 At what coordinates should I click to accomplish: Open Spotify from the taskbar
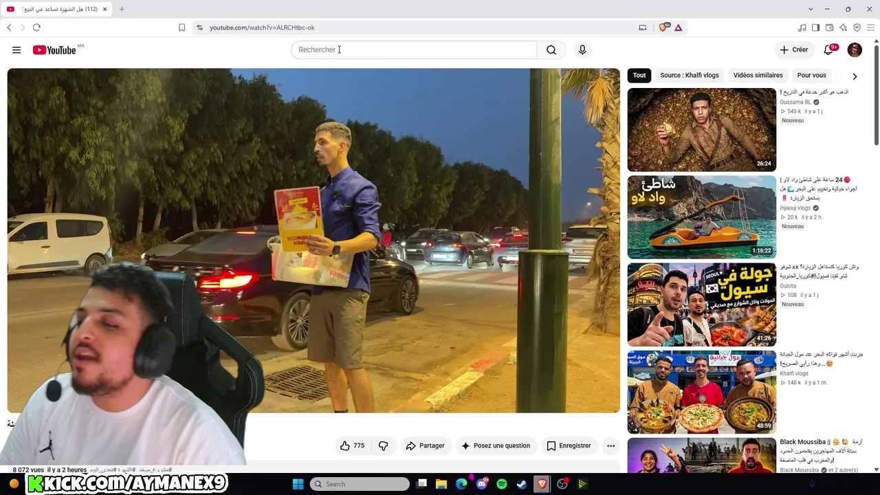(502, 484)
